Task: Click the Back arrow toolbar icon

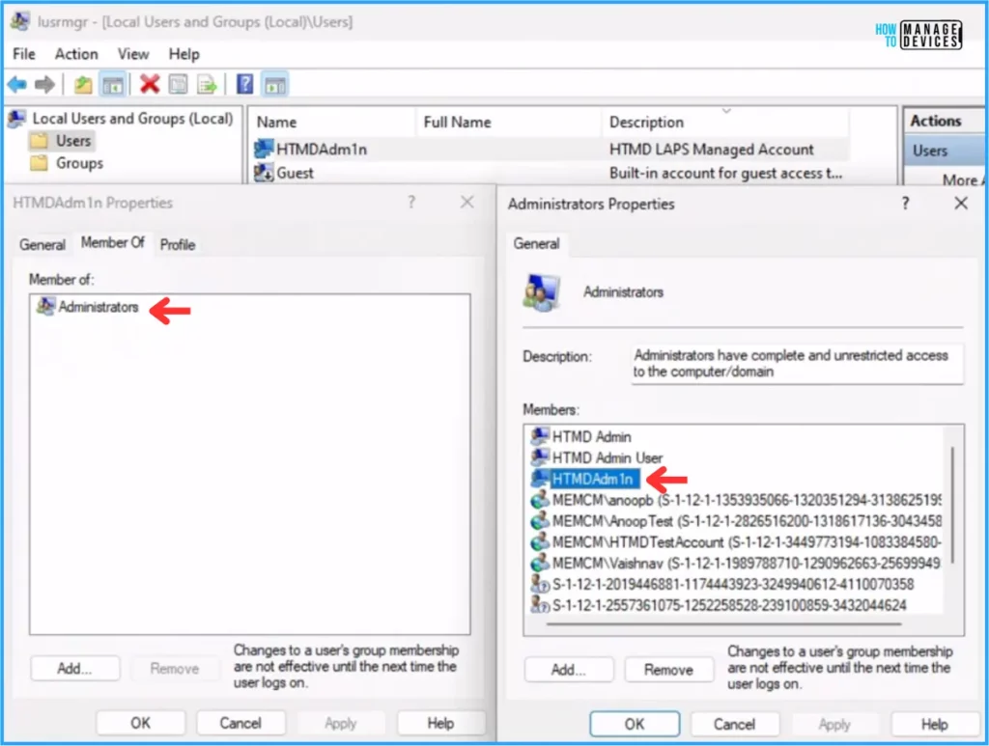Action: point(17,84)
